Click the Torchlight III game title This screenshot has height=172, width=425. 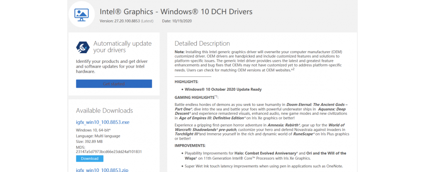(x=187, y=134)
